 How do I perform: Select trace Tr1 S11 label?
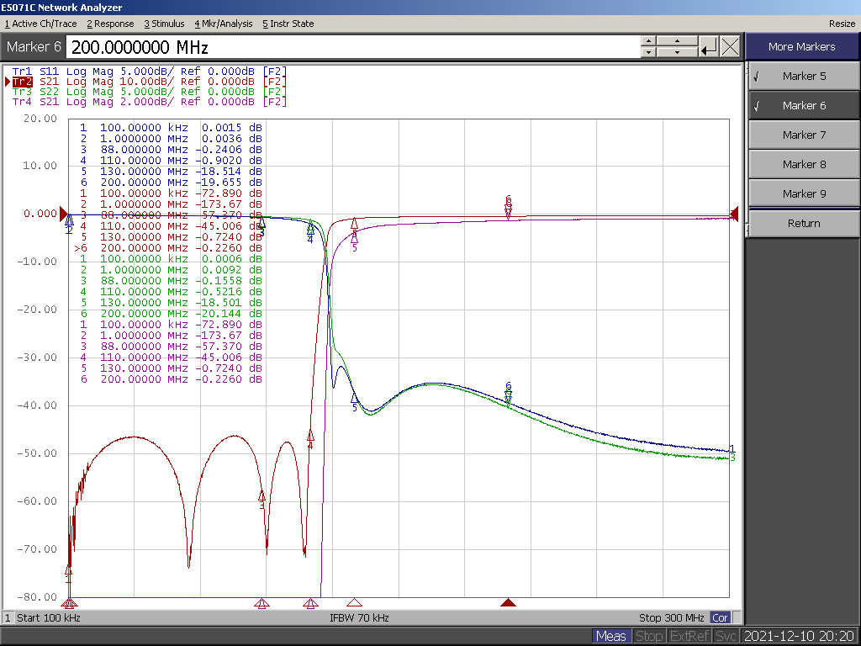pos(150,71)
